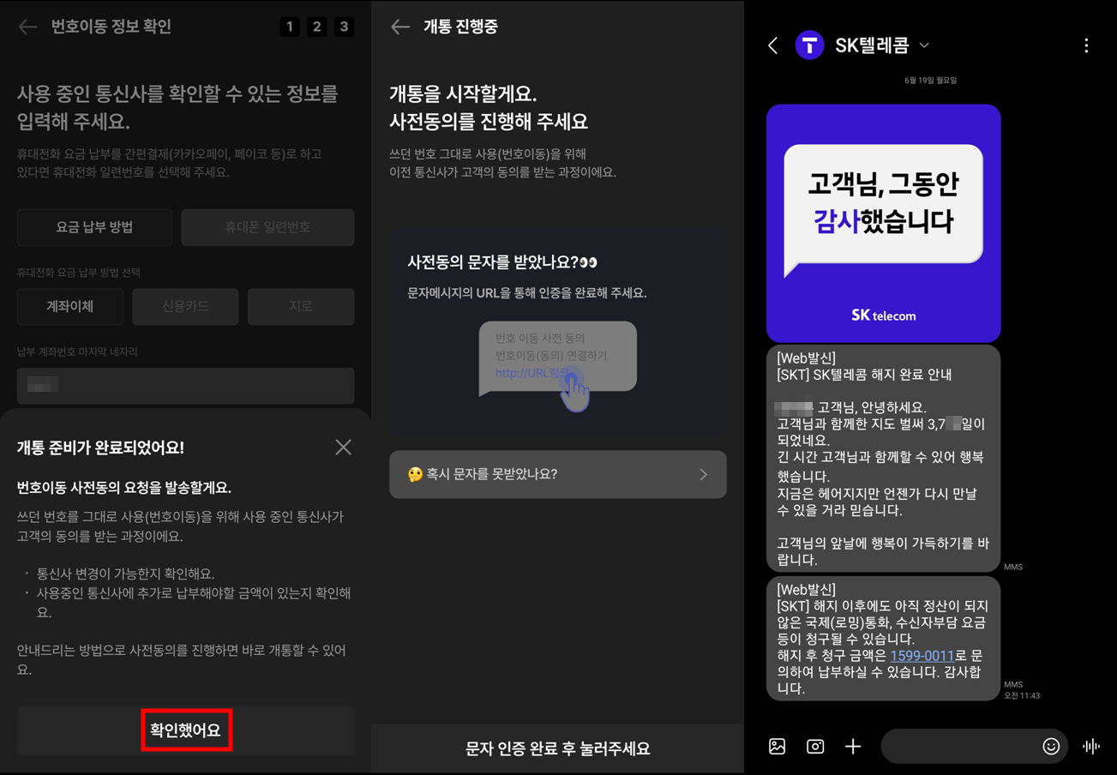Screen dimensions: 1117x775
Task: Tap the 번호이동 정보 확인 screen title
Action: (111, 27)
